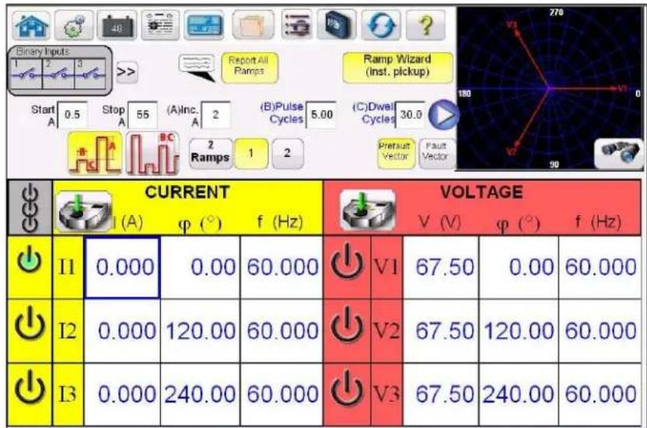Image resolution: width=647 pixels, height=428 pixels.
Task: Click the Dwell Cycles field 30.0
Action: coord(410,115)
